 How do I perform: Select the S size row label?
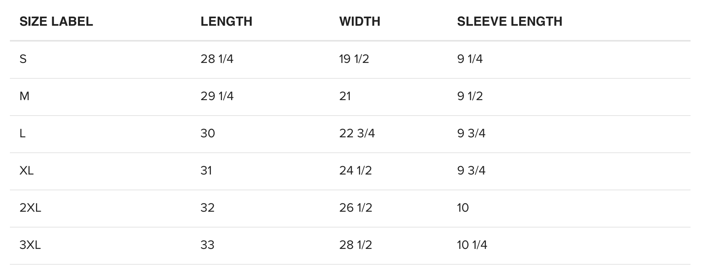point(23,59)
